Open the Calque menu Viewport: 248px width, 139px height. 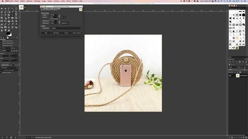click(50, 1)
